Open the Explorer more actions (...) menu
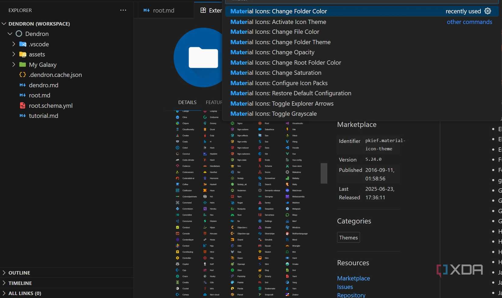 pyautogui.click(x=123, y=10)
